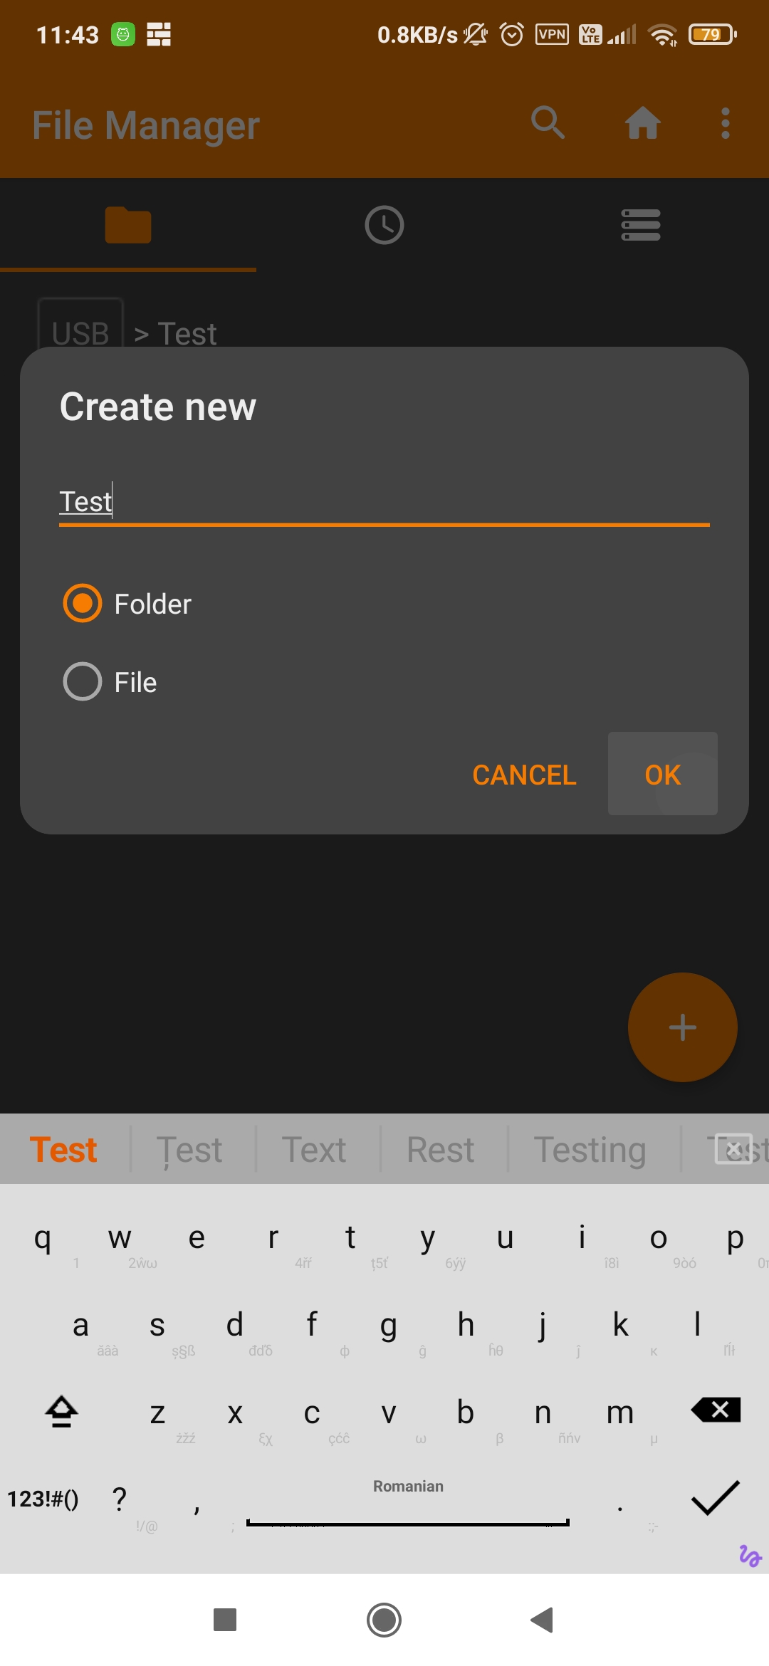Open the file search
Viewport: 769px width, 1666px height.
pos(547,122)
